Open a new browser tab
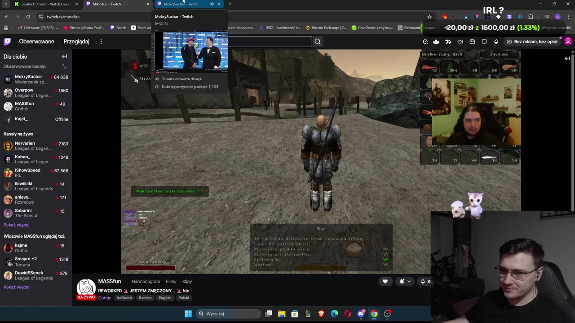The width and height of the screenshot is (575, 323). click(x=230, y=4)
